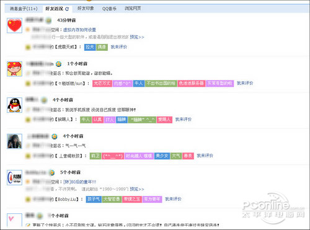Image resolution: width=310 pixels, height=230 pixels.
Task: Click the pink (*^__^*) impression tag
Action: pyautogui.click(x=113, y=156)
